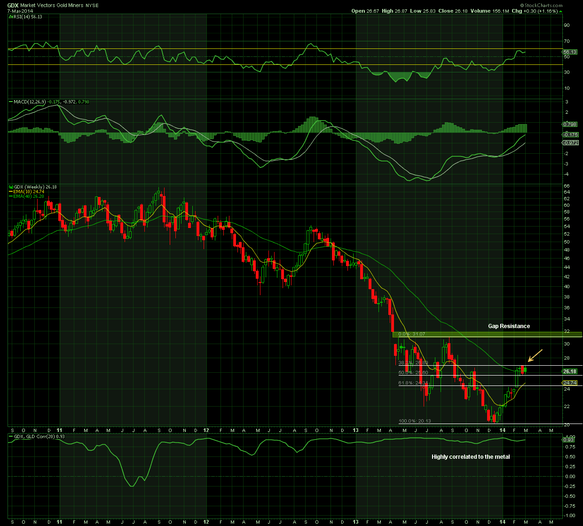The image size is (583, 526).
Task: Click the small icon before the RSI(14) label
Action: (10, 16)
